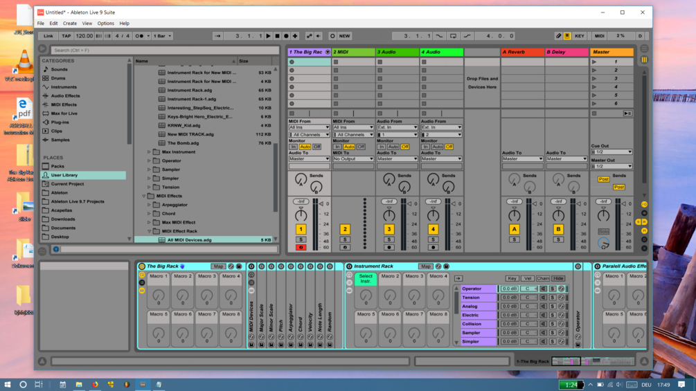Screen dimensions: 696x391
Task: Click the Play button in transport
Action: (269, 36)
